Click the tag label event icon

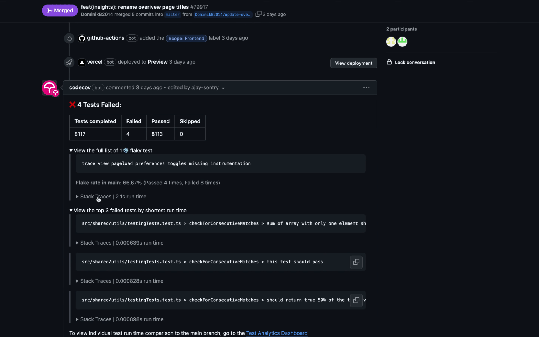point(69,38)
